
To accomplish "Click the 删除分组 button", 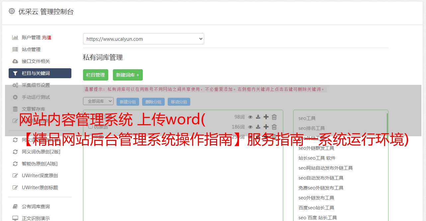I will click(153, 102).
